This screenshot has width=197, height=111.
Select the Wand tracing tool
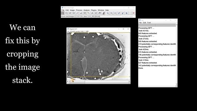(x=89, y=13)
